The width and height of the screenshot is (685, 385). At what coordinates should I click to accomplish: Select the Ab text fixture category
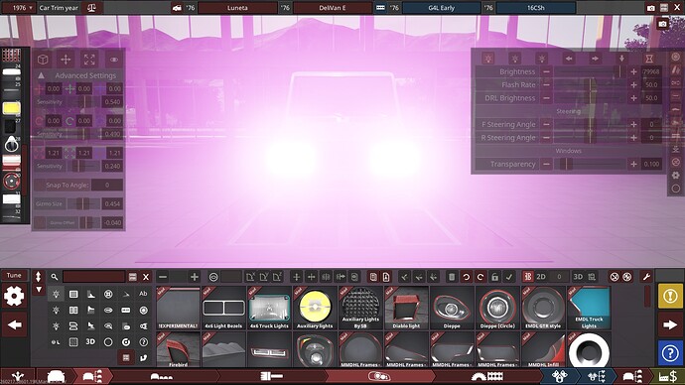tap(143, 294)
